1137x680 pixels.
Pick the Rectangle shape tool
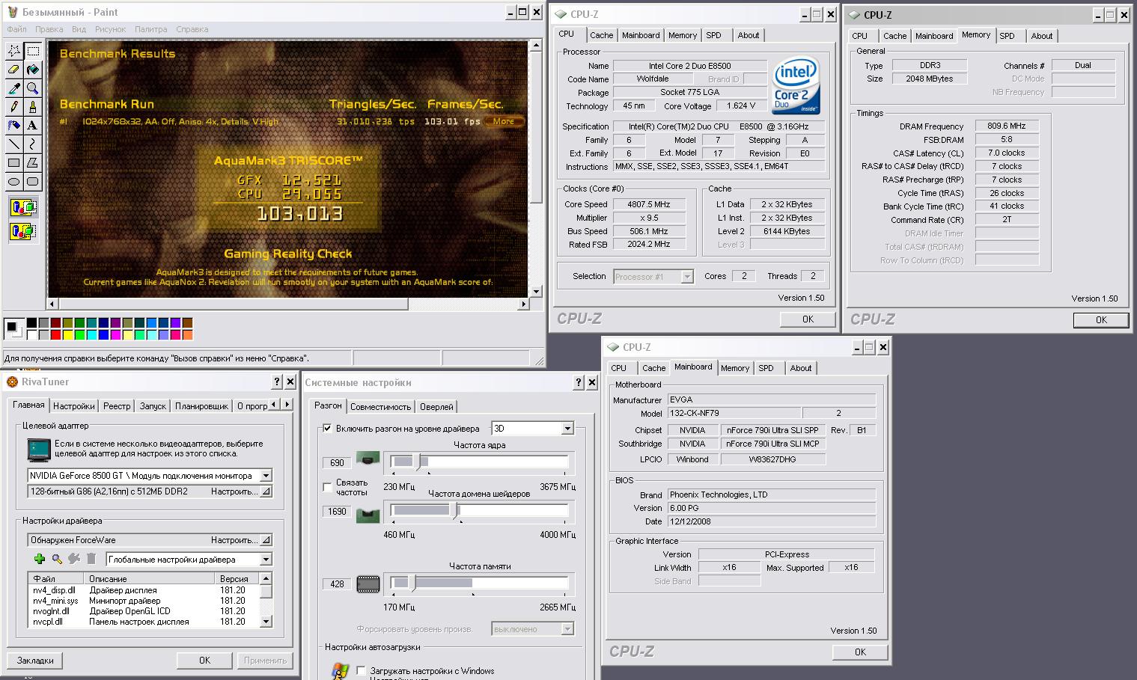(x=14, y=162)
